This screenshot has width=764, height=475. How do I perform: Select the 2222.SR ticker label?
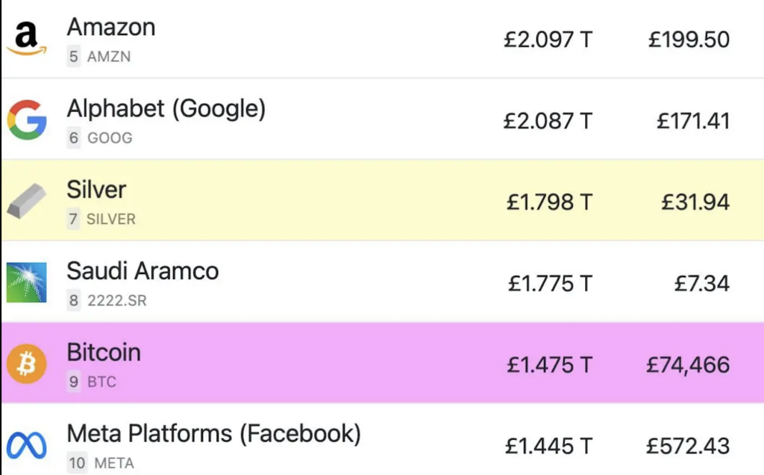(x=117, y=300)
